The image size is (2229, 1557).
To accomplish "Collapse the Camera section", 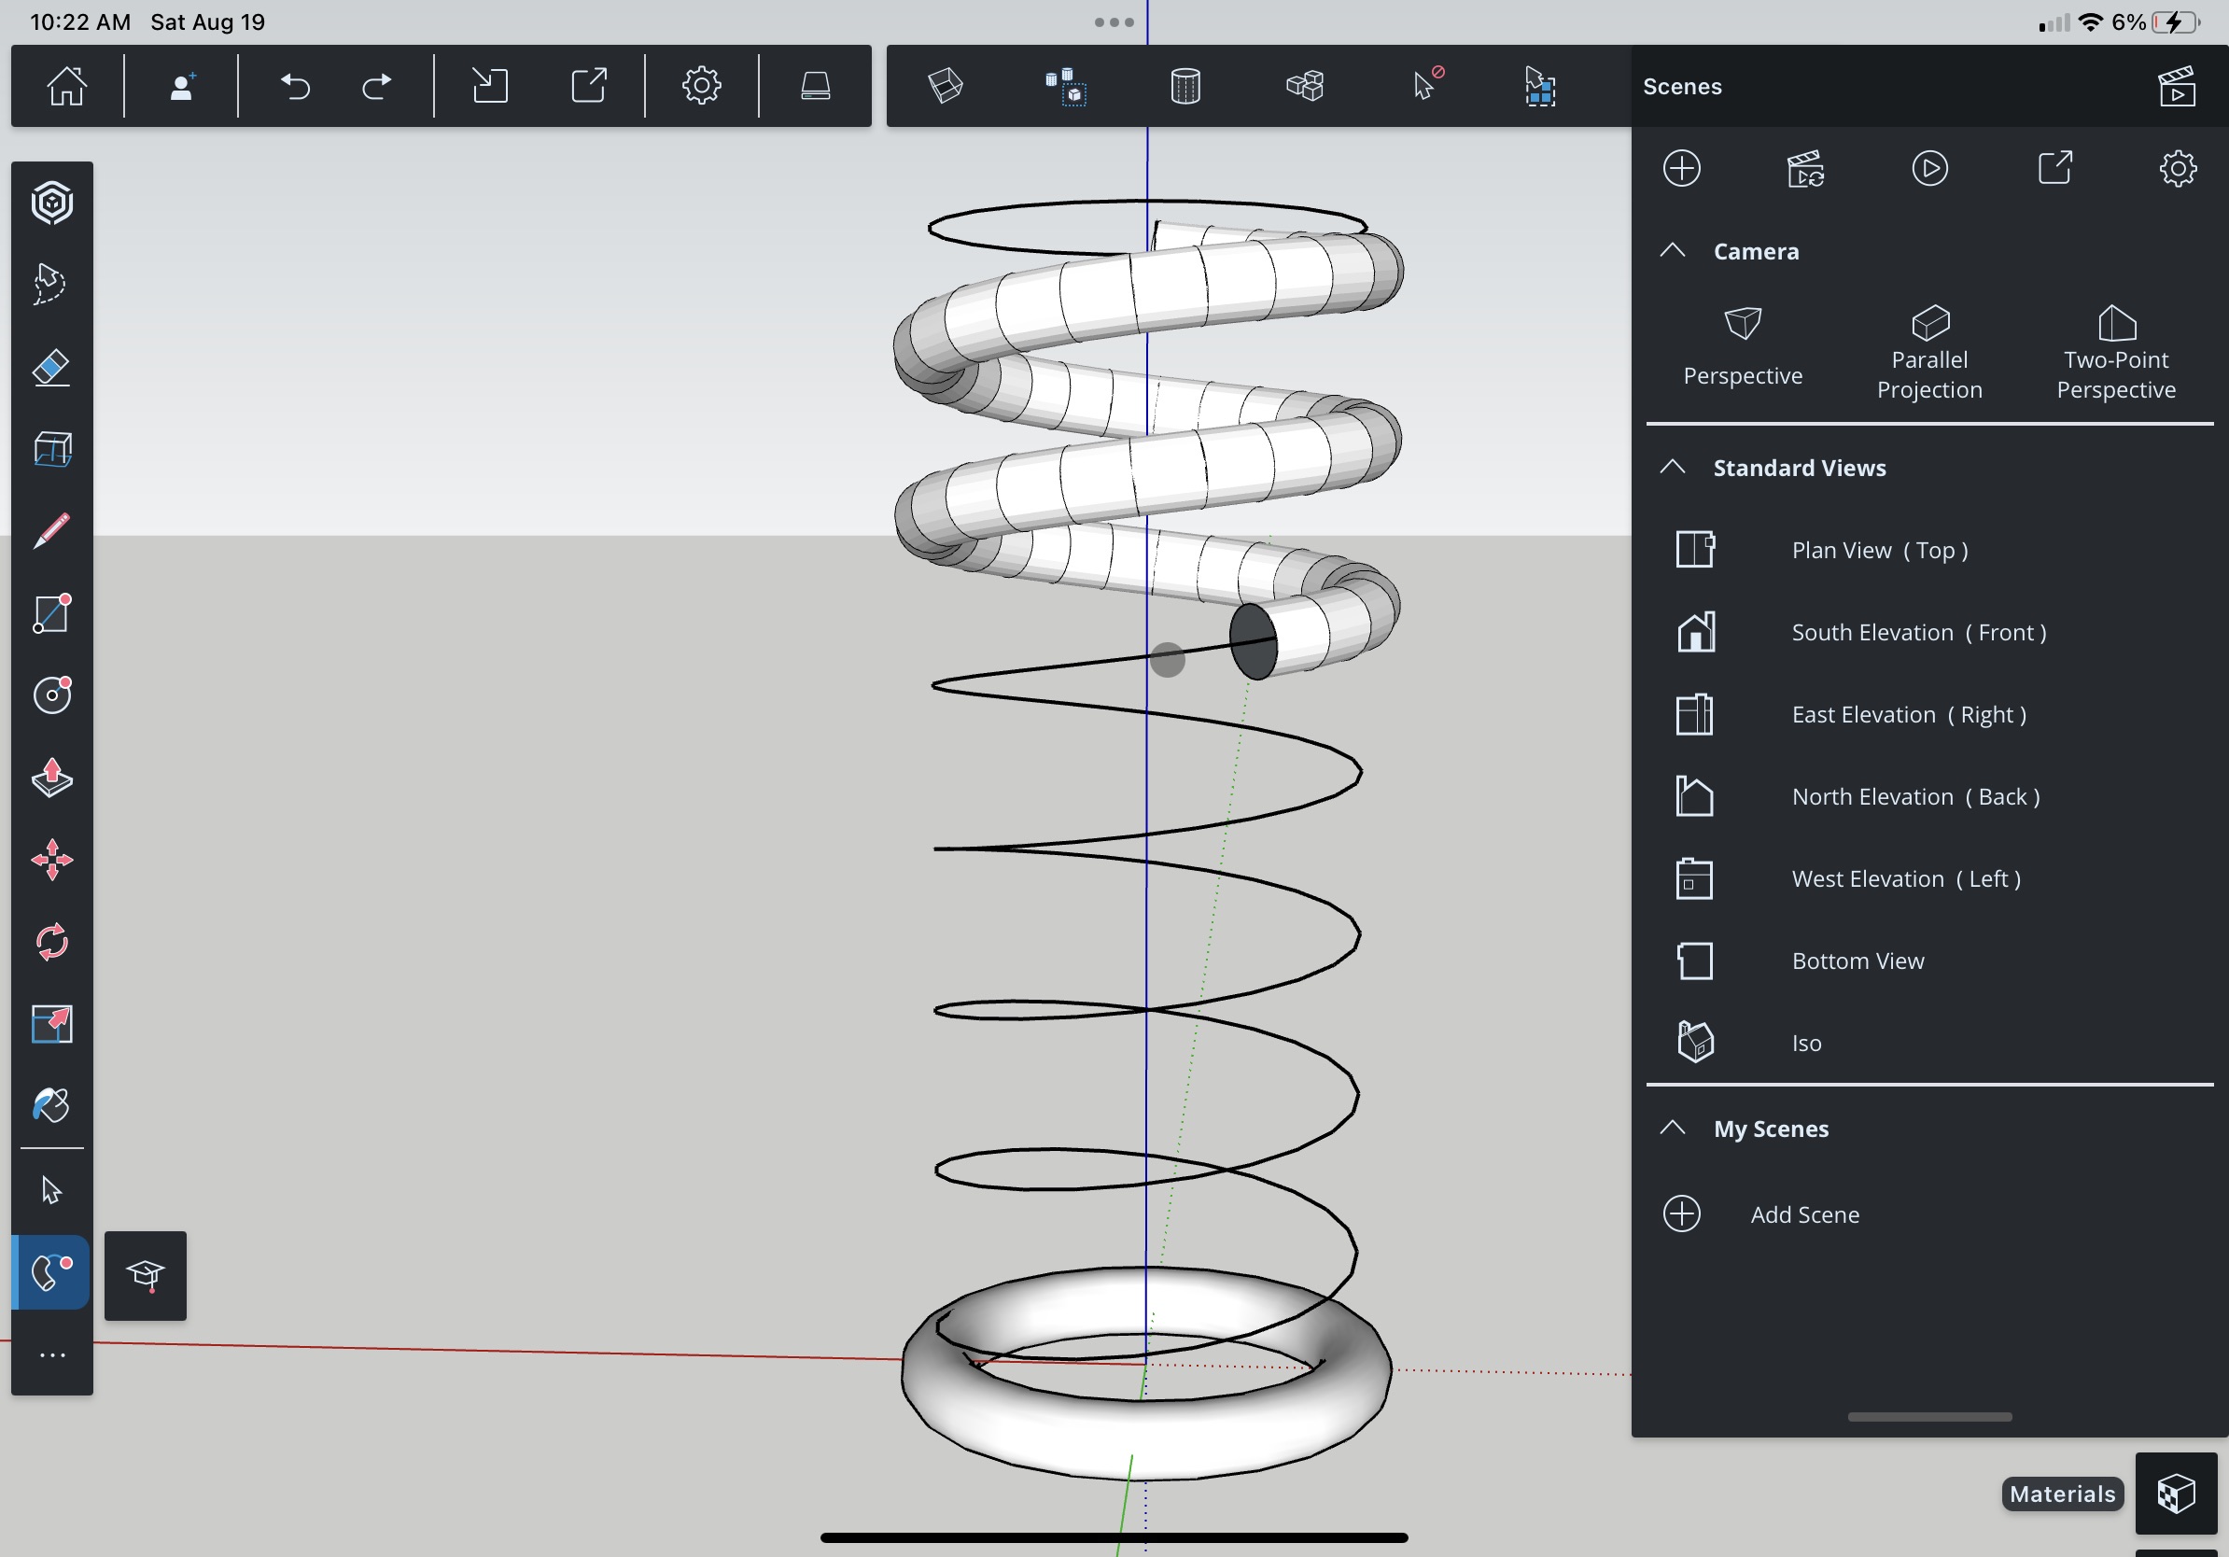I will pyautogui.click(x=1672, y=250).
